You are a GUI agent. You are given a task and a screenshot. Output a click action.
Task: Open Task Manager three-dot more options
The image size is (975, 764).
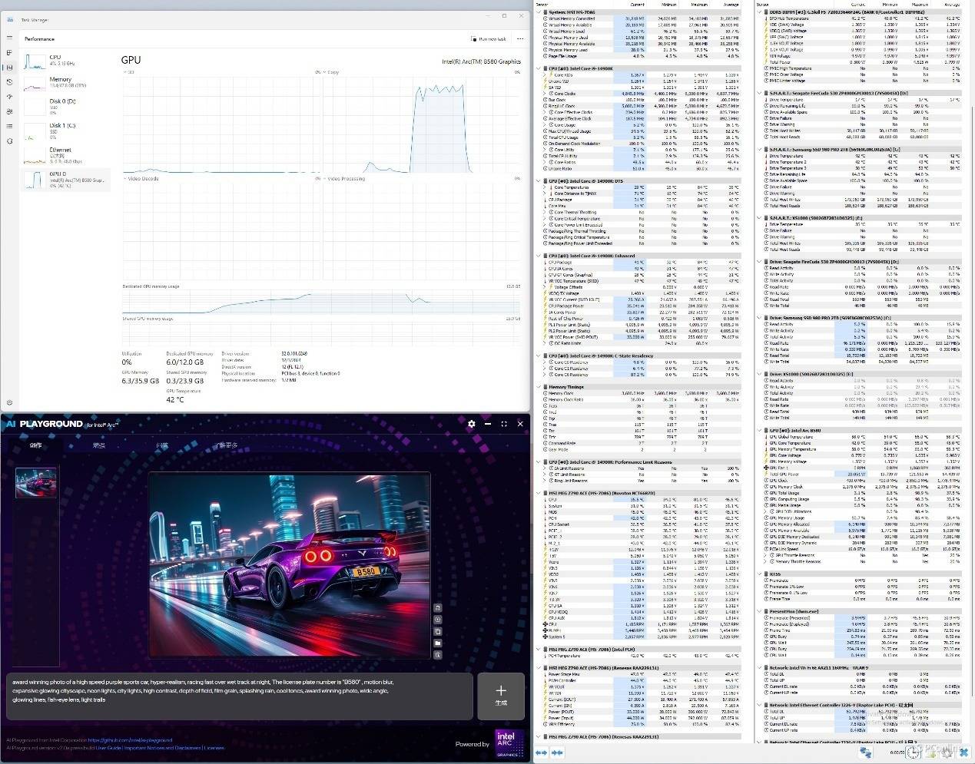[519, 38]
